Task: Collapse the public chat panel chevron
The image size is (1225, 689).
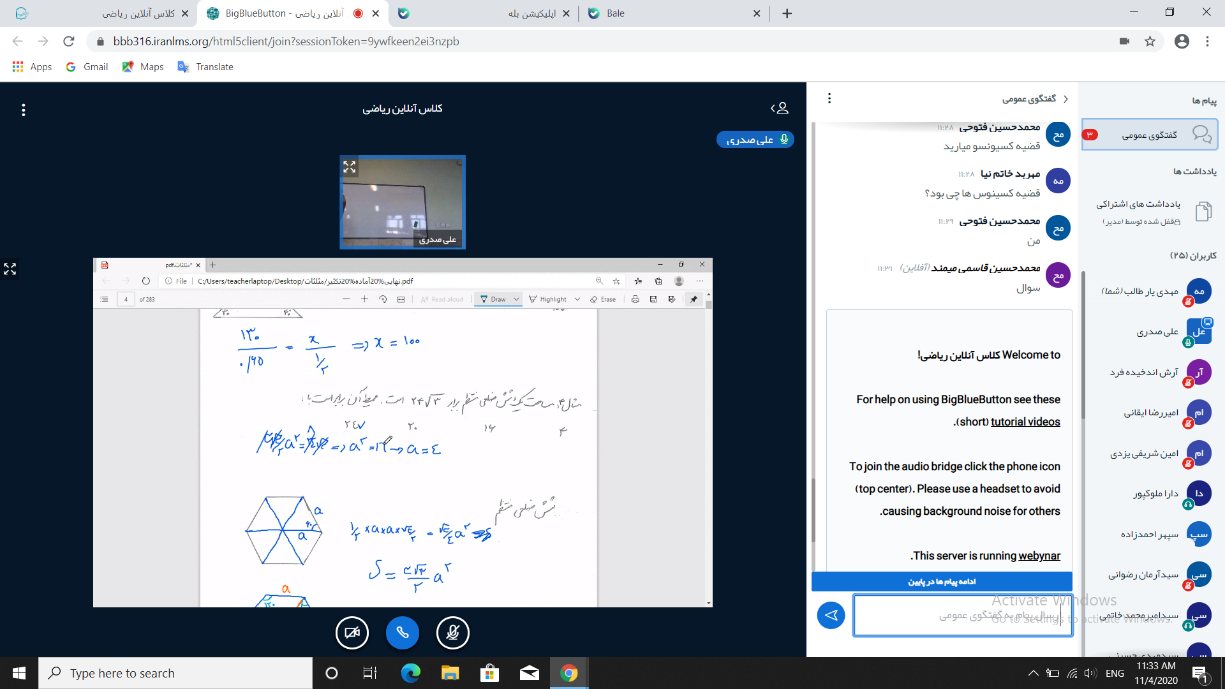Action: point(1065,99)
